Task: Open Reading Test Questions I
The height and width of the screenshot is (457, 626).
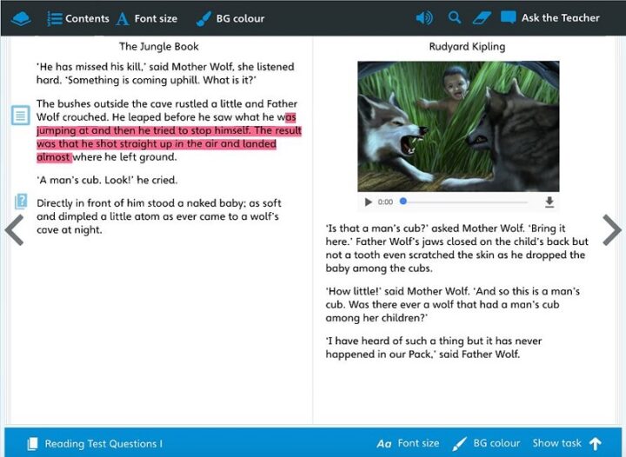Action: point(103,444)
